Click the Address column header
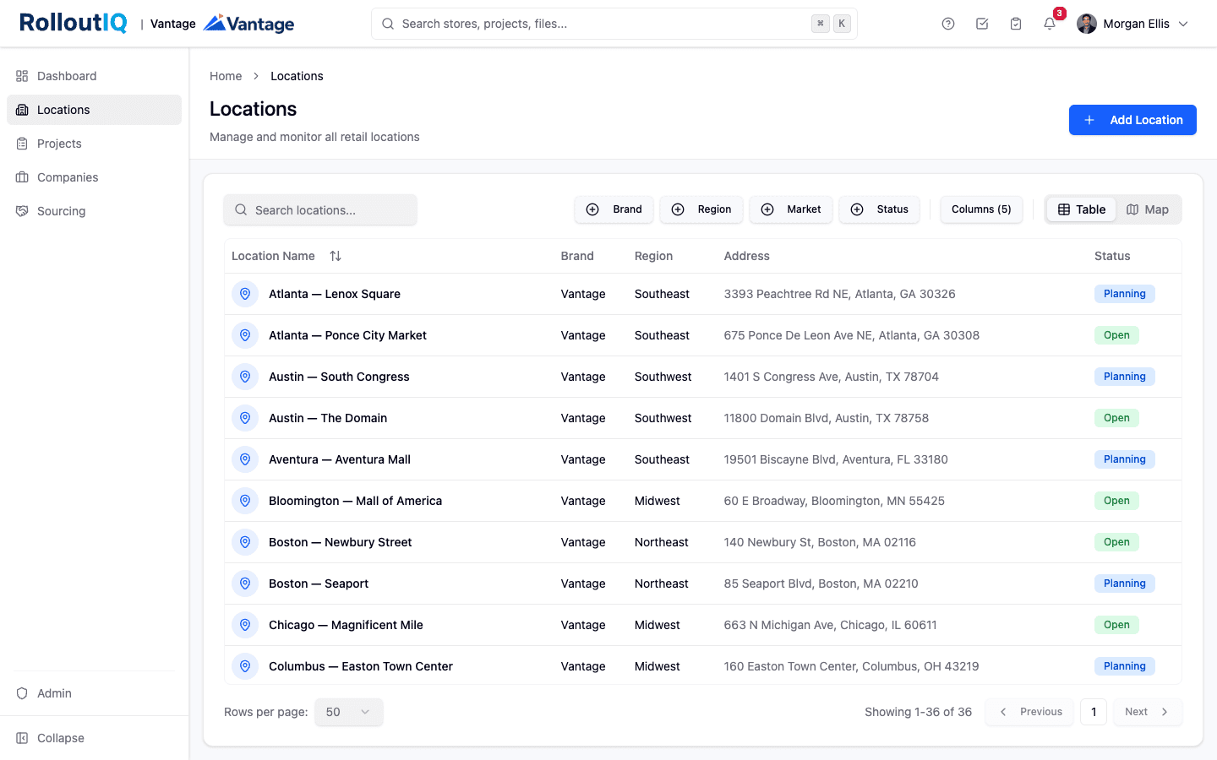Image resolution: width=1217 pixels, height=760 pixels. coord(746,256)
